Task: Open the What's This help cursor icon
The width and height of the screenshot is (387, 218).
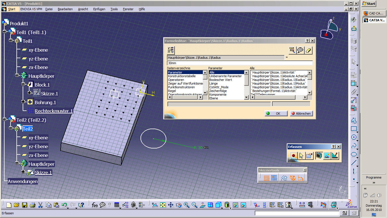Action: click(x=81, y=205)
